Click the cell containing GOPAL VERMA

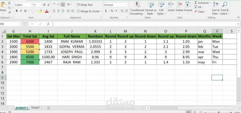72,47
